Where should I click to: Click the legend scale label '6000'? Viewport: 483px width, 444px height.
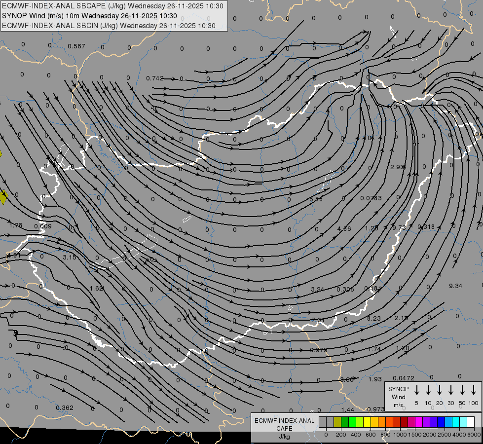tap(474, 435)
